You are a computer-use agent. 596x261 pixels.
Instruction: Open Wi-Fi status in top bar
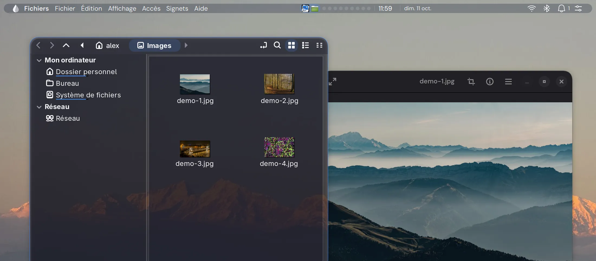pyautogui.click(x=532, y=8)
